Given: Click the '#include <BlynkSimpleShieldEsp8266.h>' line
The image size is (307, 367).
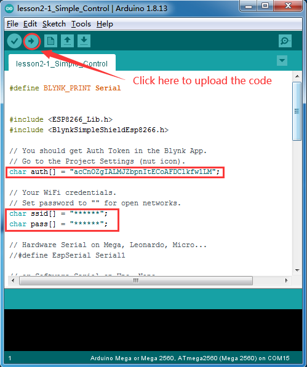Looking at the screenshot, I should point(89,130).
